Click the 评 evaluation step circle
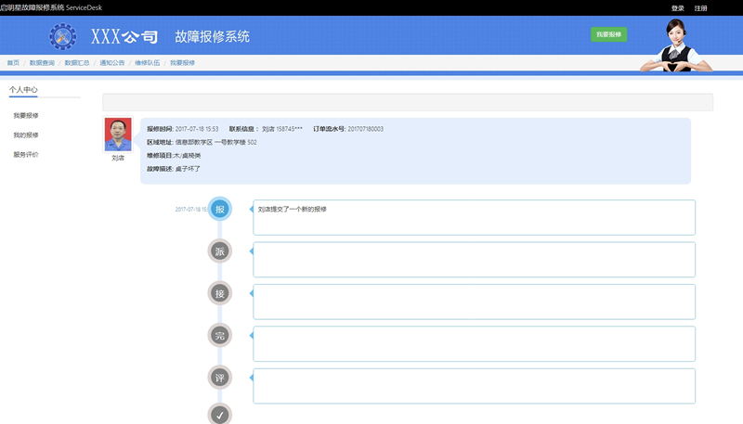The height and width of the screenshot is (424, 743). click(220, 378)
